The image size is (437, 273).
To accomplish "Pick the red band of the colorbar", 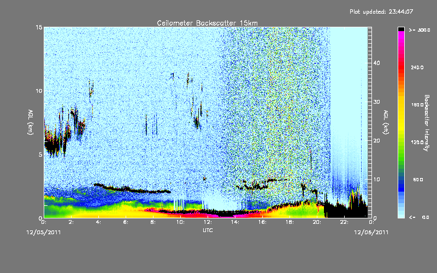I will (401, 67).
